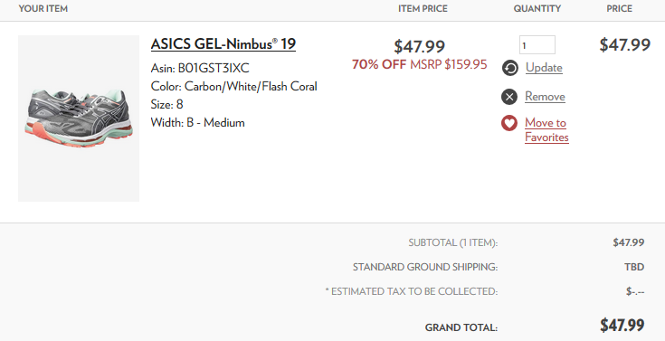Click the Color Carbon/White/Flash Coral text
Screen dimensions: 665x341
pos(233,87)
